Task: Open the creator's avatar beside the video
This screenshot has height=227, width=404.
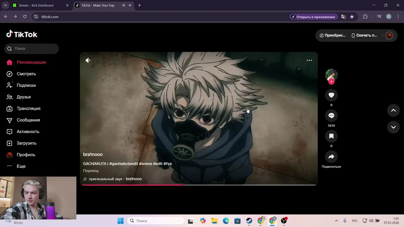Action: (331, 75)
